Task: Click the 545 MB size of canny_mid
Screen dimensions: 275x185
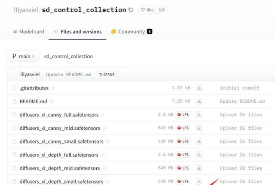Action: 165,128
